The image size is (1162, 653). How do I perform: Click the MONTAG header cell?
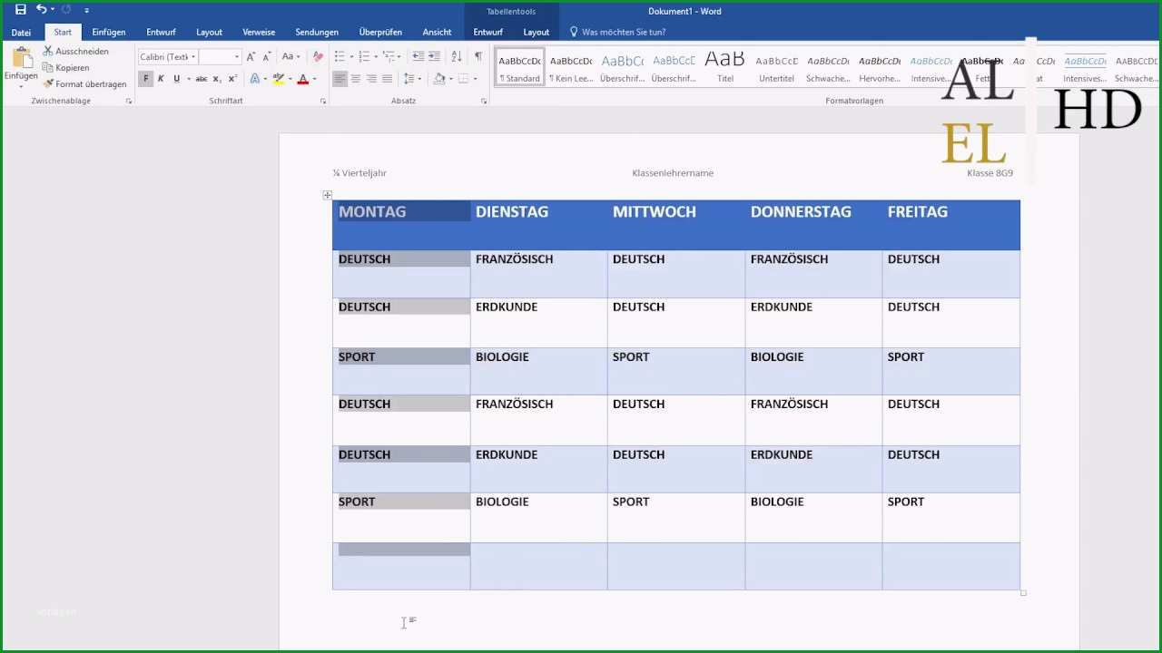(401, 225)
